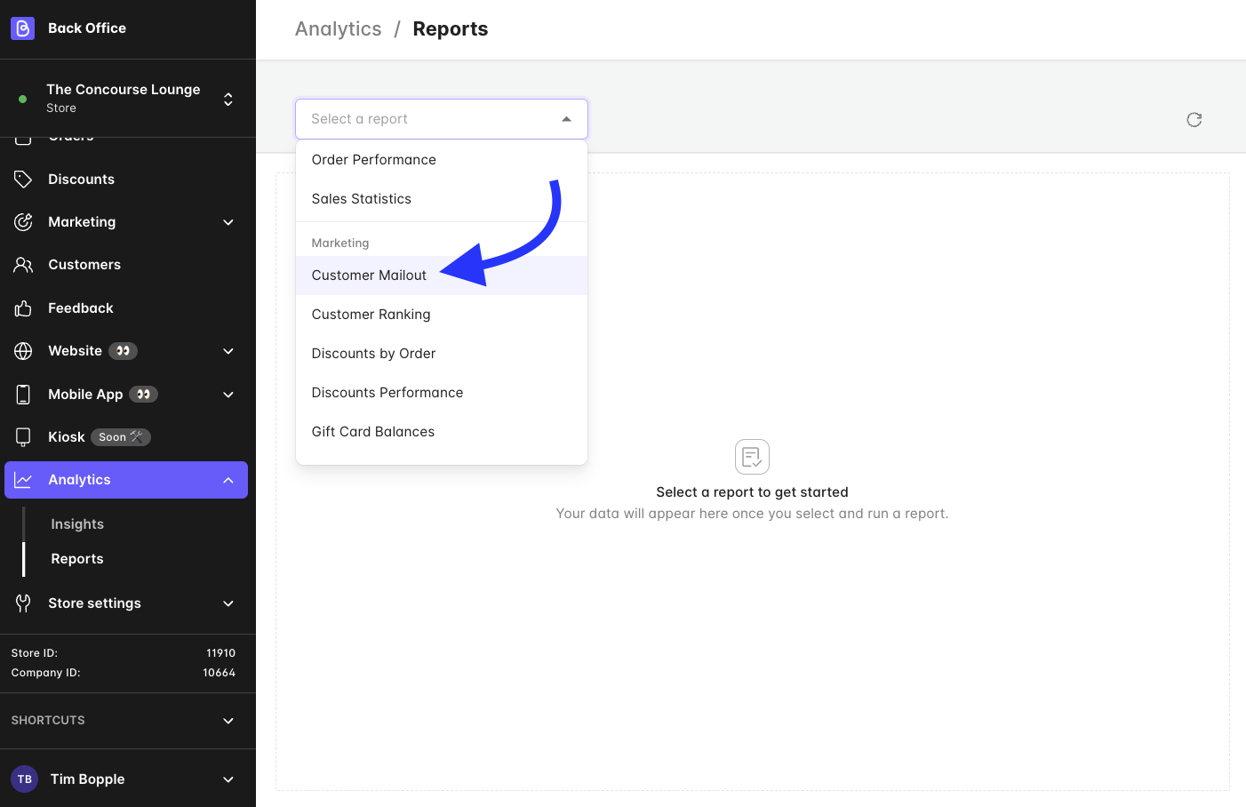Select Customer Mailout report option
The height and width of the screenshot is (807, 1246).
[369, 276]
